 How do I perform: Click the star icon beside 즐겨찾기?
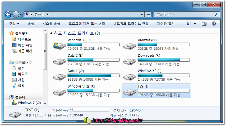[x=11, y=33]
